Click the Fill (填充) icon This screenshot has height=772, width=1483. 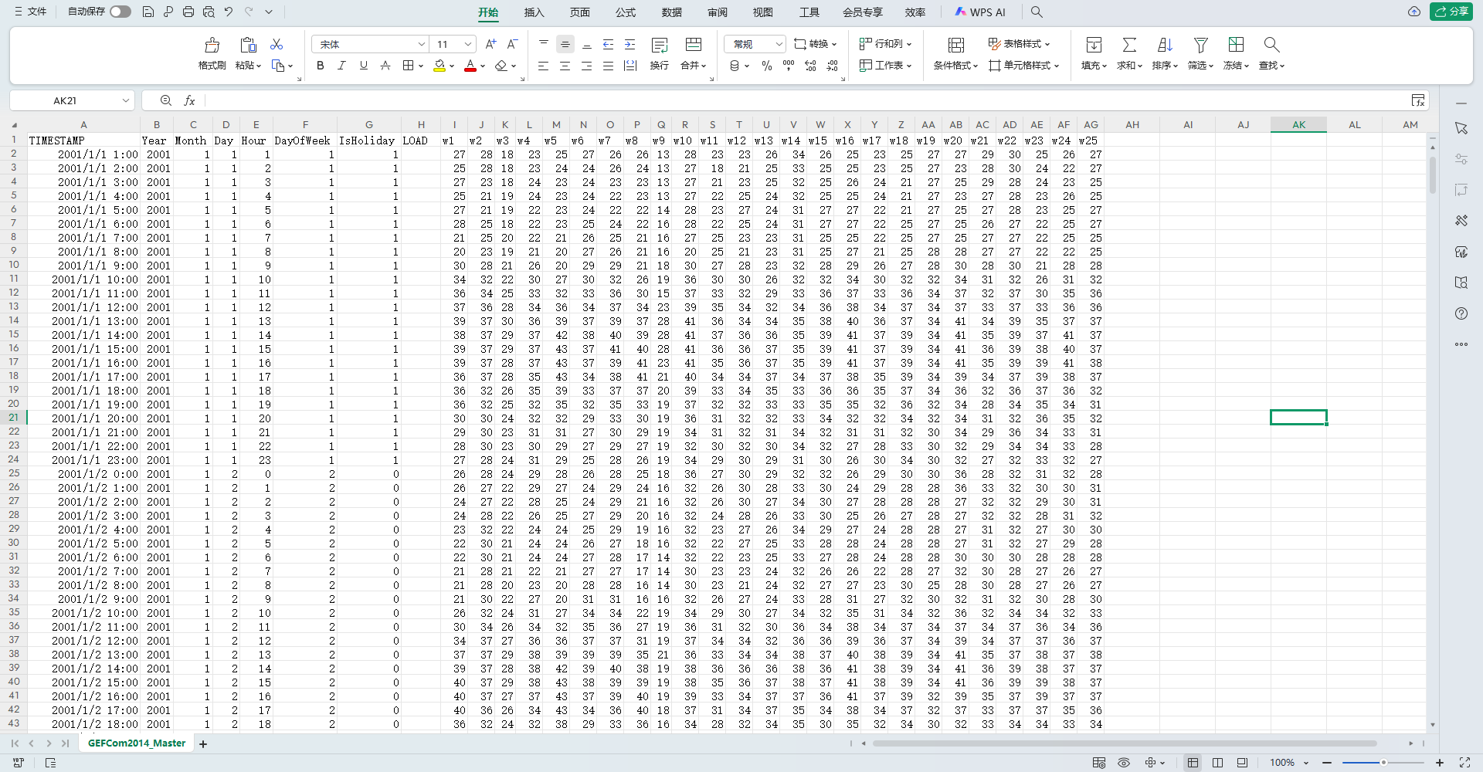[1094, 45]
